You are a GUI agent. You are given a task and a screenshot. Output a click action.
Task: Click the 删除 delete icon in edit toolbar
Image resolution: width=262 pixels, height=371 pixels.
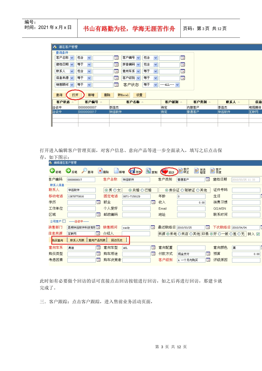[100, 171]
